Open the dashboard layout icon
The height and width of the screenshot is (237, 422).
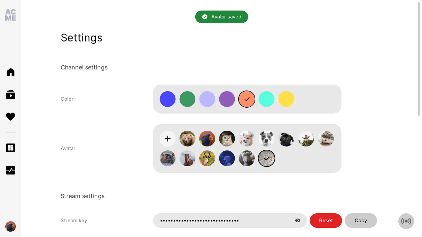coord(11,148)
